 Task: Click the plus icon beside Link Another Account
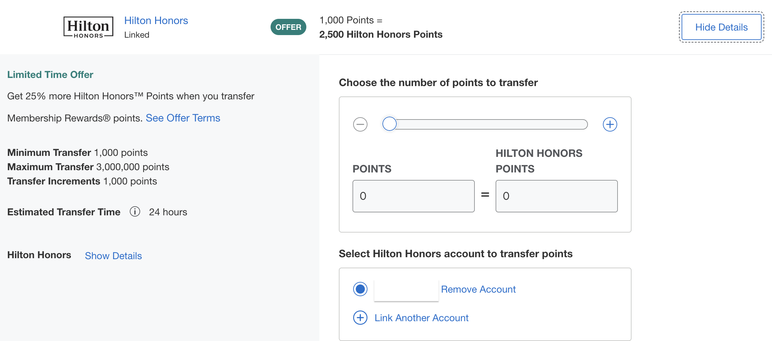[x=360, y=318]
